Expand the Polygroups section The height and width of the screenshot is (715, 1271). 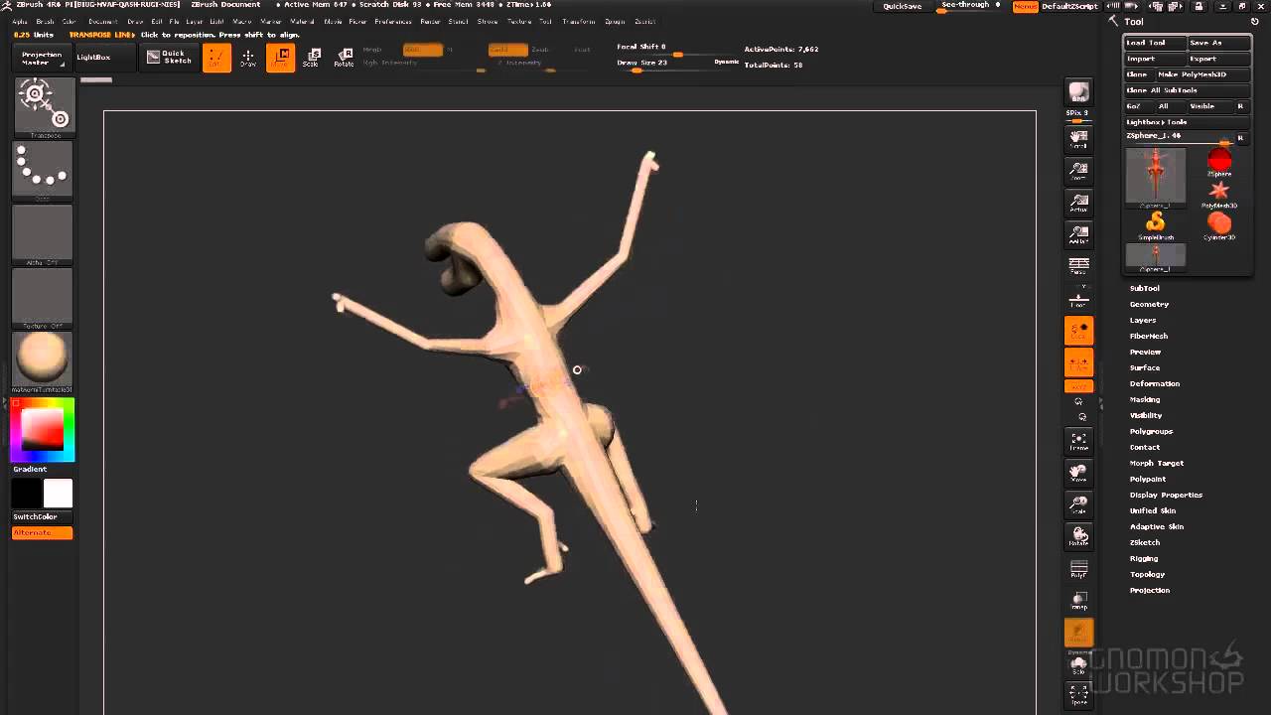coord(1151,431)
